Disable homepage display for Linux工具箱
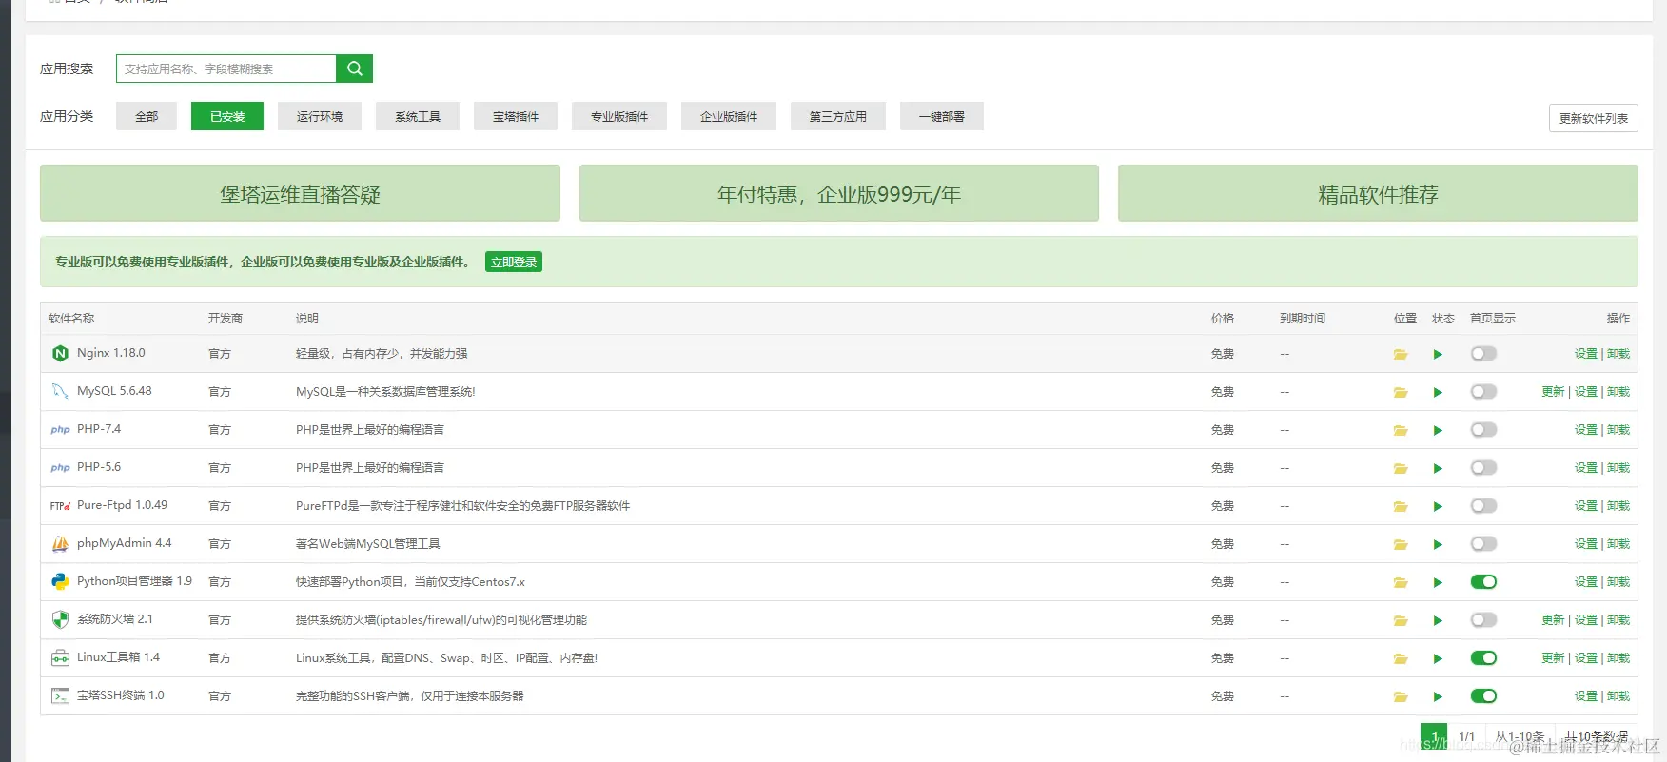Image resolution: width=1667 pixels, height=762 pixels. [1483, 658]
